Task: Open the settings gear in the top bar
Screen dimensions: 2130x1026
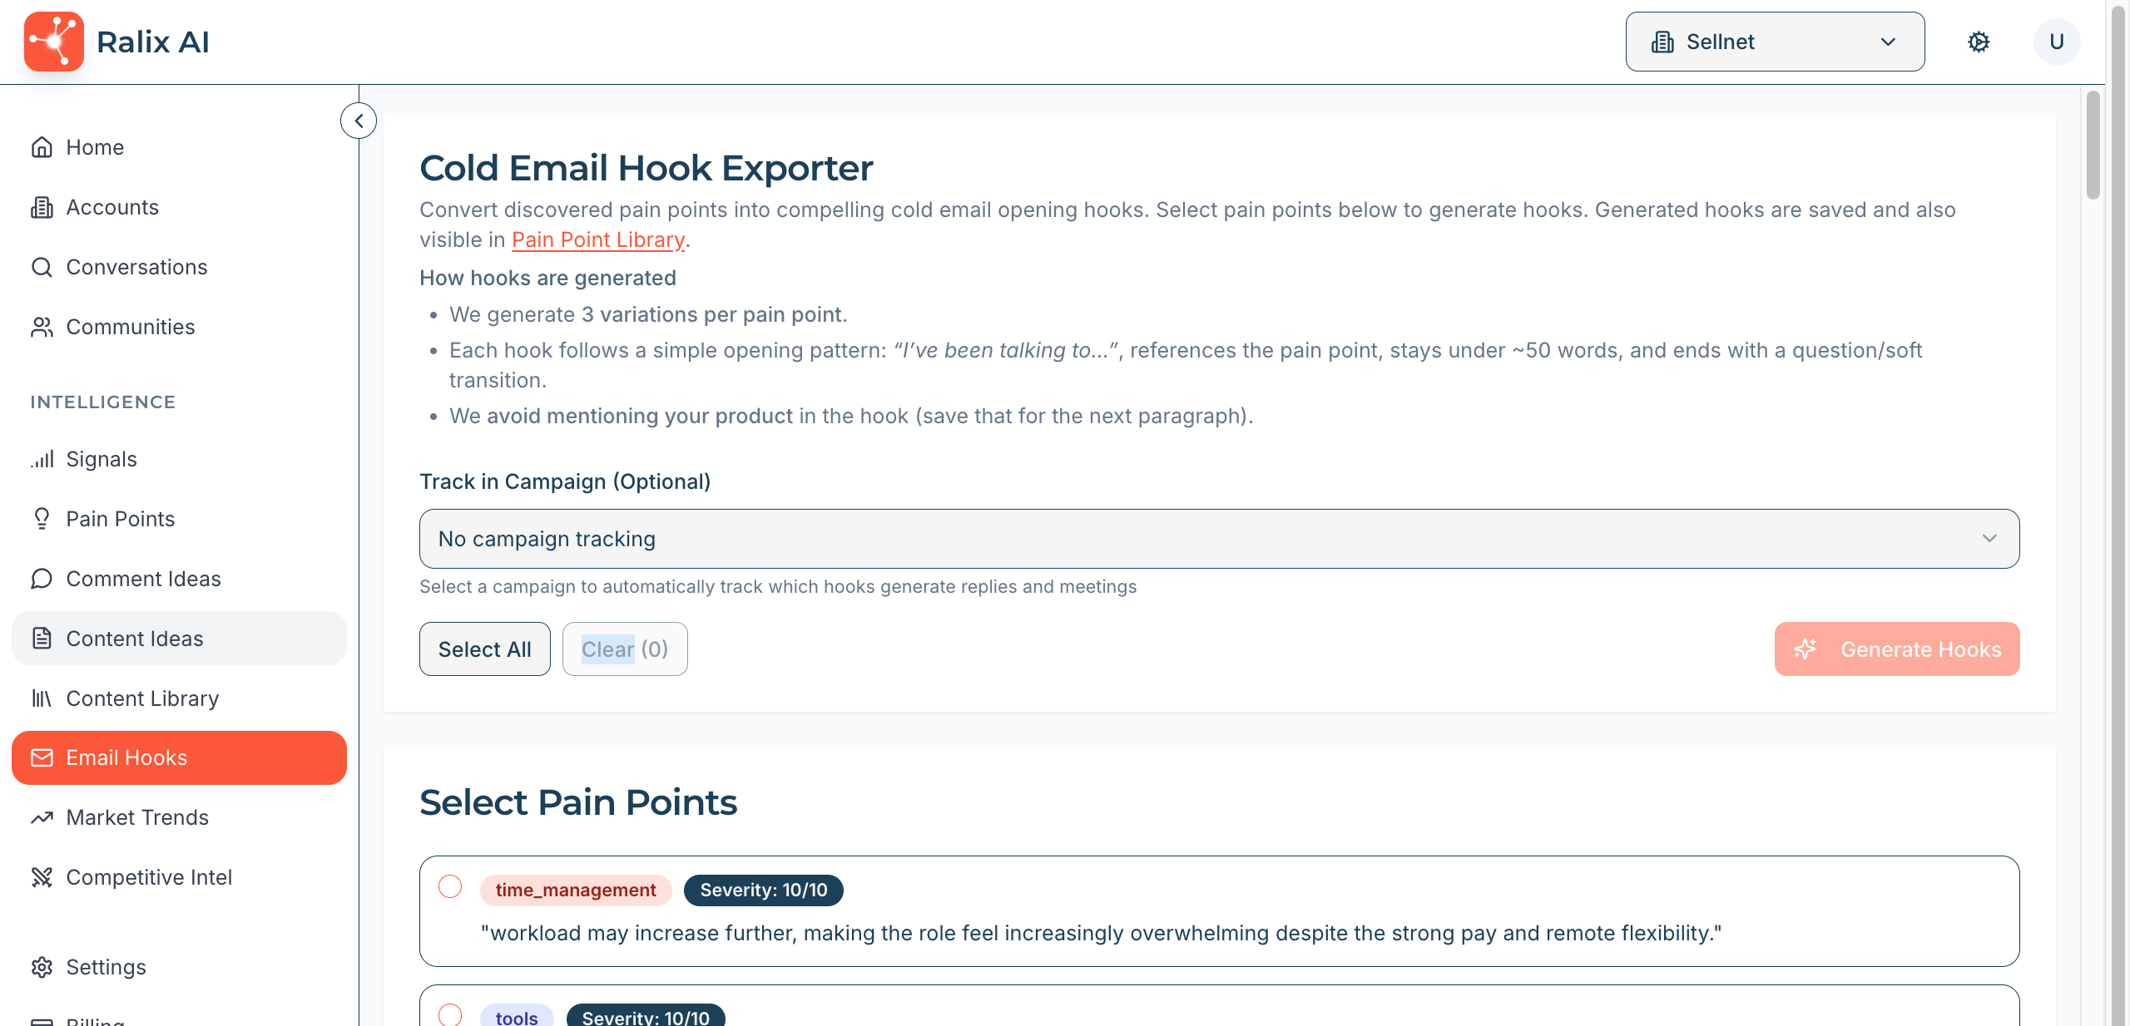Action: tap(1979, 42)
